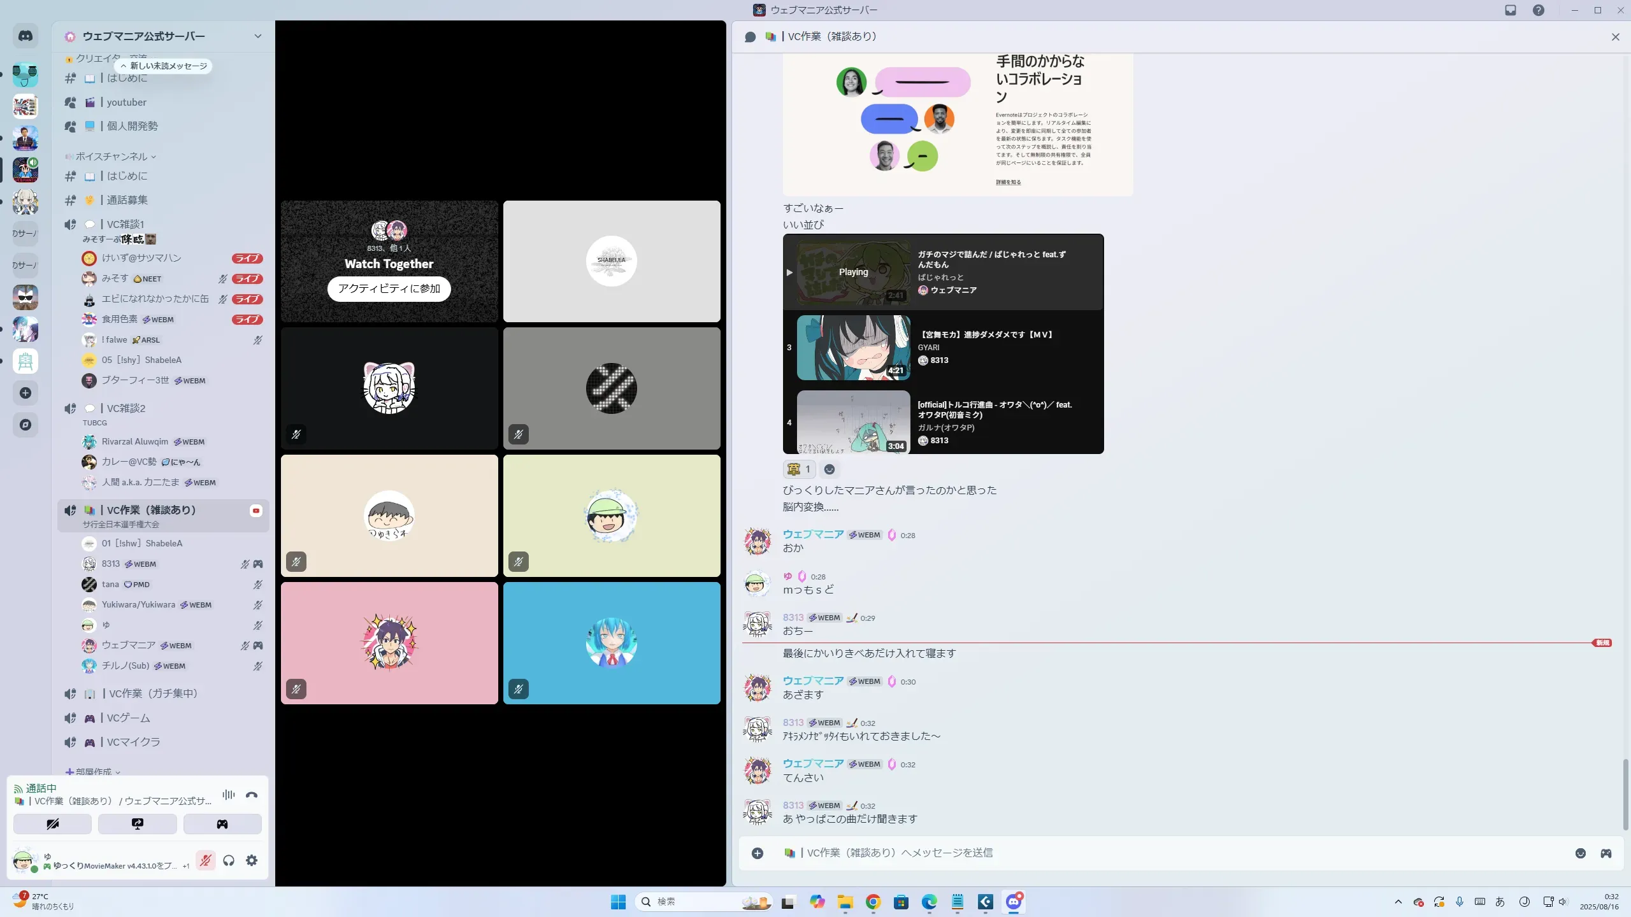Toggle microphone mute in user panel
The height and width of the screenshot is (917, 1631).
click(205, 860)
